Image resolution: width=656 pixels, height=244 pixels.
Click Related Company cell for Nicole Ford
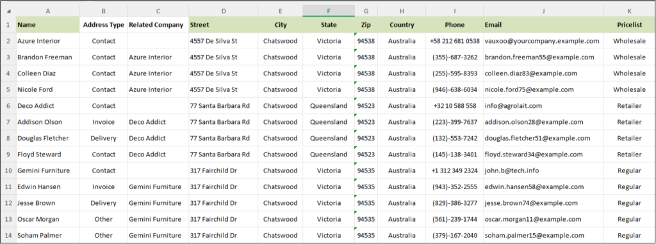(158, 89)
